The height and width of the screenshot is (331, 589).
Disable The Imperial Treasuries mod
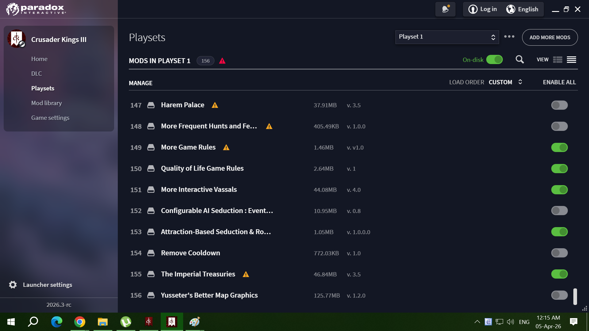pos(560,274)
